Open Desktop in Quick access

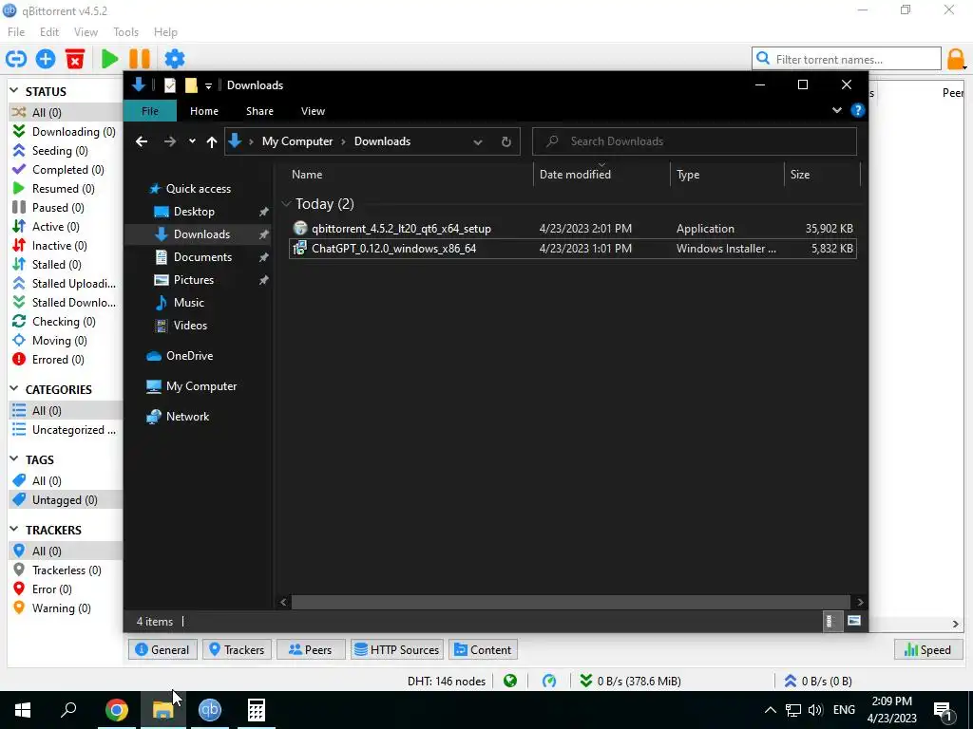194,212
